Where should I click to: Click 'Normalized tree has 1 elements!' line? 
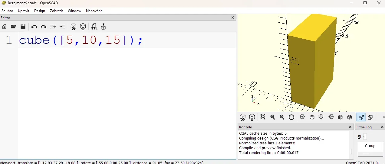pyautogui.click(x=267, y=143)
